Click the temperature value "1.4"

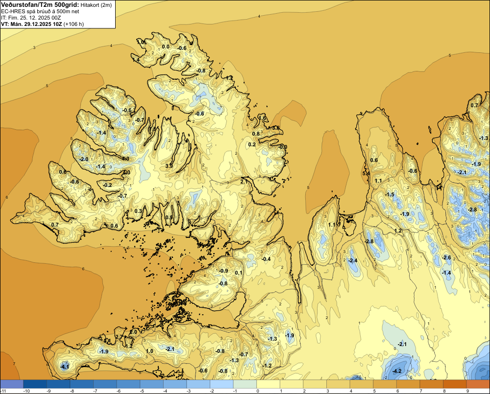point(136,59)
